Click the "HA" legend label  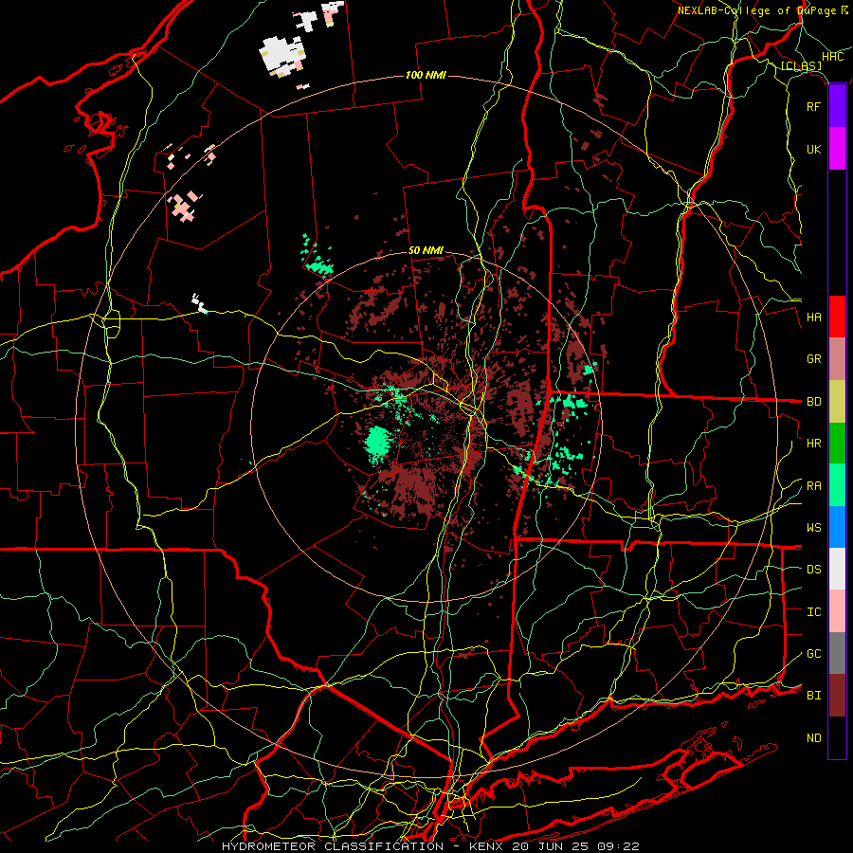coord(814,318)
